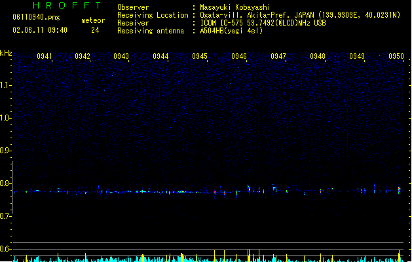Click time marker 0943

coord(121,56)
